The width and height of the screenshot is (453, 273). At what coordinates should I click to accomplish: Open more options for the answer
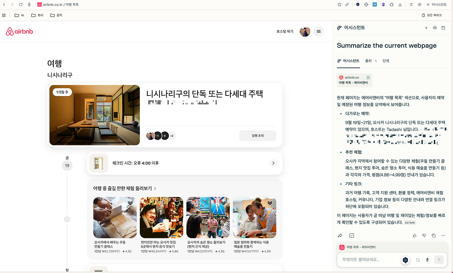[x=443, y=236]
